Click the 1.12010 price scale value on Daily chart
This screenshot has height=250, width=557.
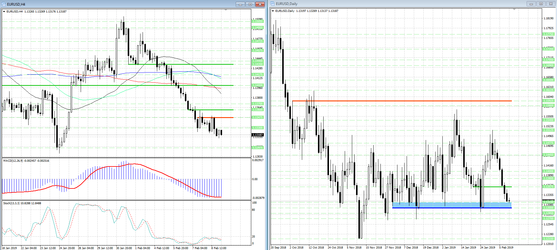[x=549, y=244]
